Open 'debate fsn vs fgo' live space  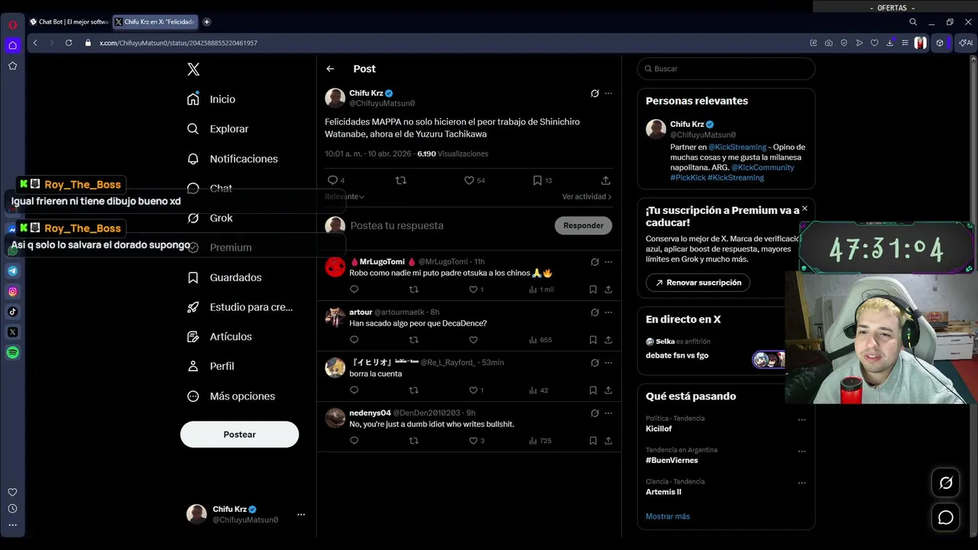677,355
